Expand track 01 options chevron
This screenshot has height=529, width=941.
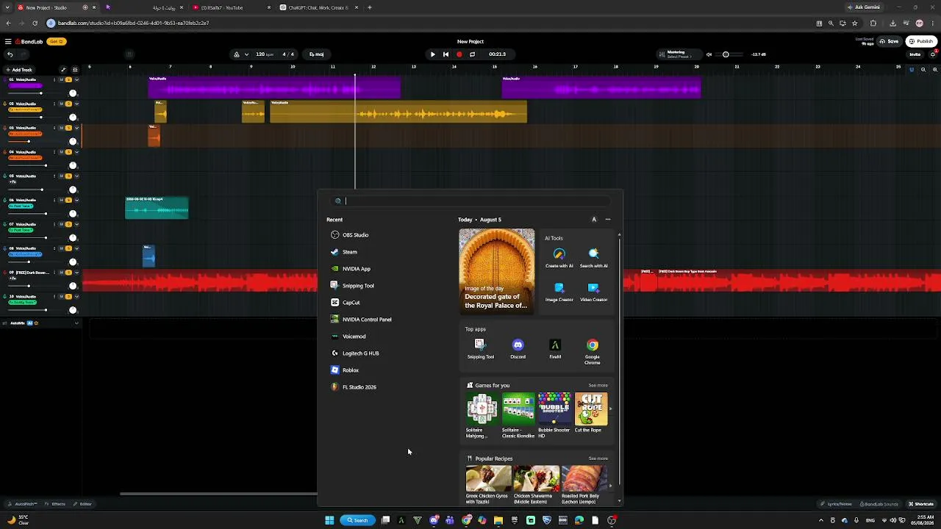coord(76,79)
